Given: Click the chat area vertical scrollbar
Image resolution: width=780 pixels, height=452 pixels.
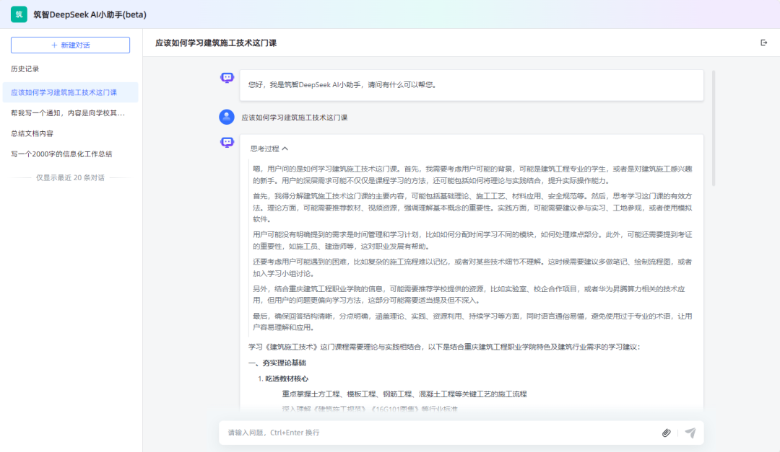Looking at the screenshot, I should [x=714, y=130].
